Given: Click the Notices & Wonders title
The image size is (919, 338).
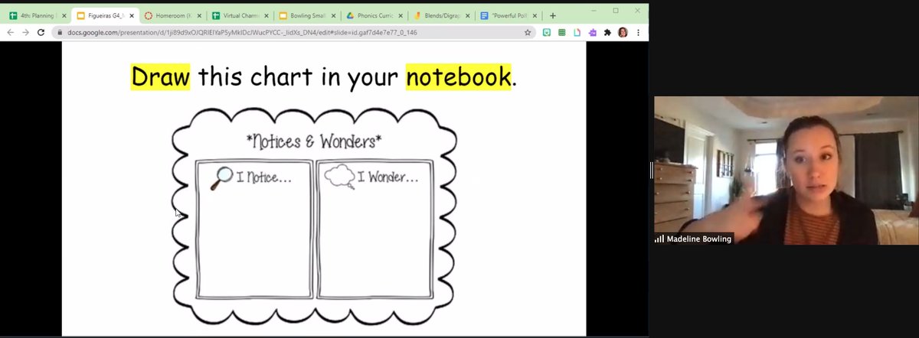Looking at the screenshot, I should coord(314,141).
